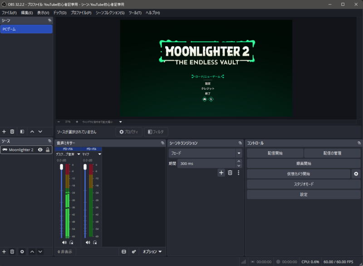Open advanced audio properties gears icon
This screenshot has width=363, height=266.
point(134,251)
